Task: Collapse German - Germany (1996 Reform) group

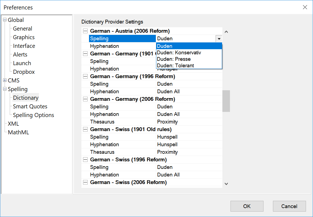Action: click(85, 76)
